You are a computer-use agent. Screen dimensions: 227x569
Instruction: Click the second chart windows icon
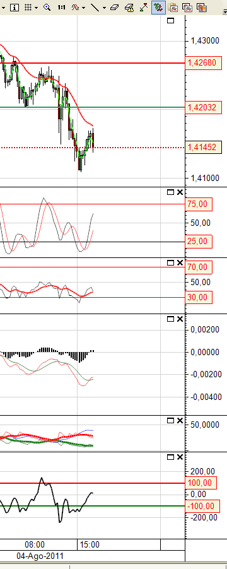(x=187, y=8)
